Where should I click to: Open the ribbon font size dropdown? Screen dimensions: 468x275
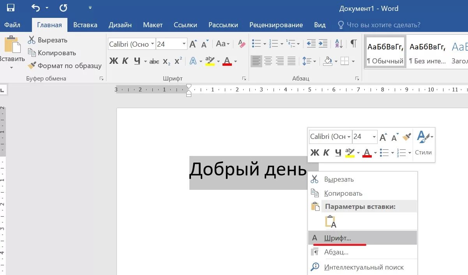point(184,44)
